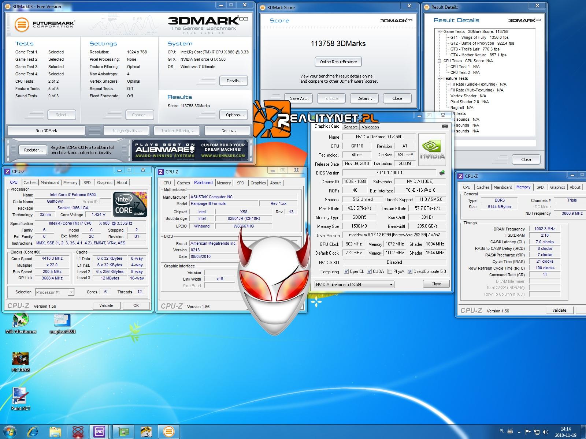Open the MSI Afterburner desktop shortcut

[21, 323]
